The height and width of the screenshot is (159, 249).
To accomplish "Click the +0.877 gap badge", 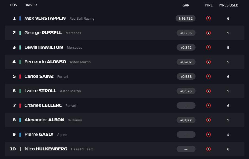I will pos(186,120).
